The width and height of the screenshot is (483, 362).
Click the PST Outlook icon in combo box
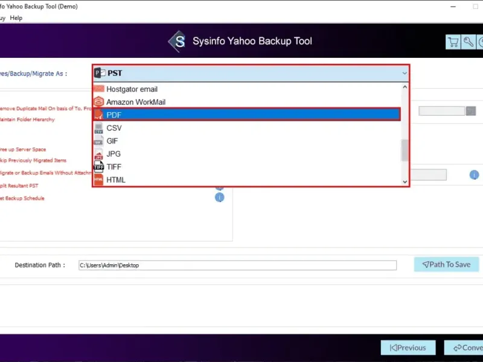tap(100, 73)
